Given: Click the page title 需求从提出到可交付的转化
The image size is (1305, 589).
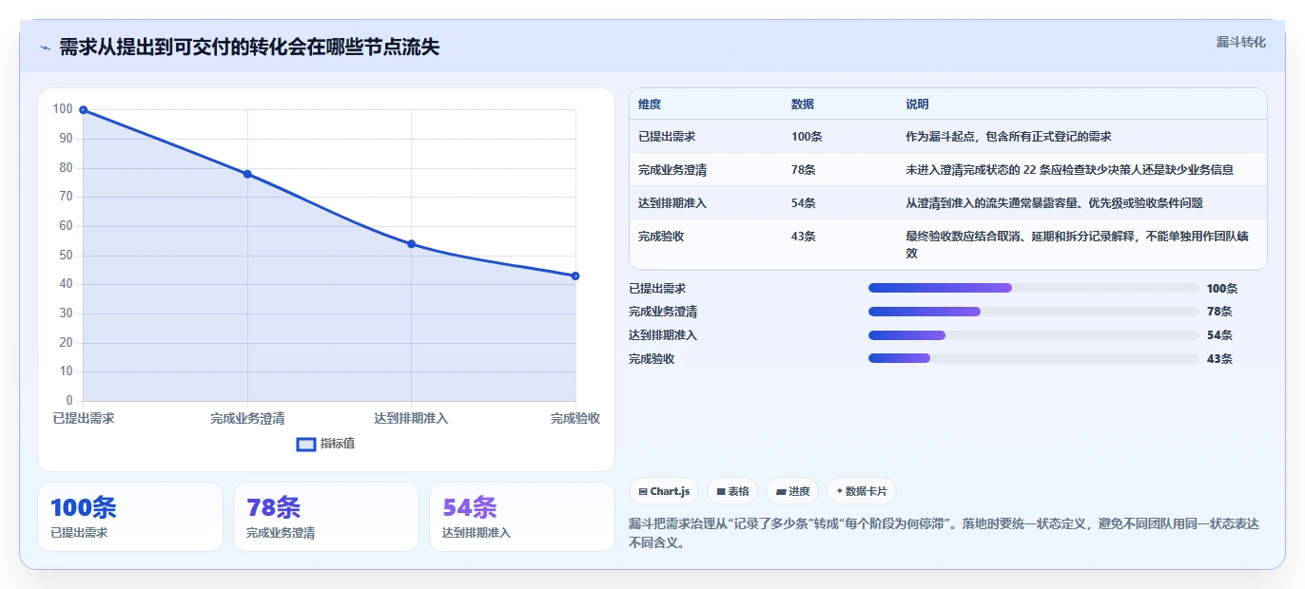Looking at the screenshot, I should click(x=249, y=47).
